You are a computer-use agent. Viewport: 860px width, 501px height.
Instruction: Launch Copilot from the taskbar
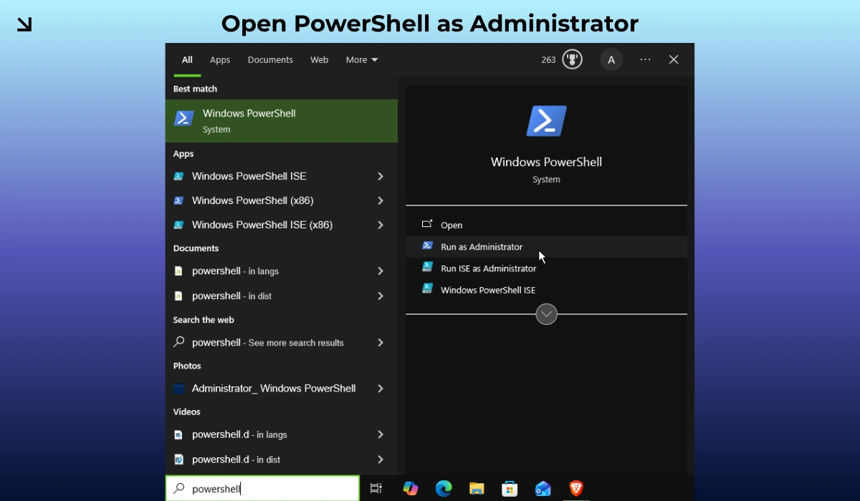coord(411,488)
